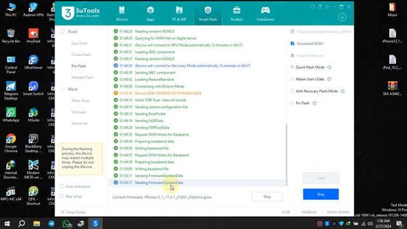
Task: Toggle Auto-activation checkbox
Action: click(x=62, y=186)
